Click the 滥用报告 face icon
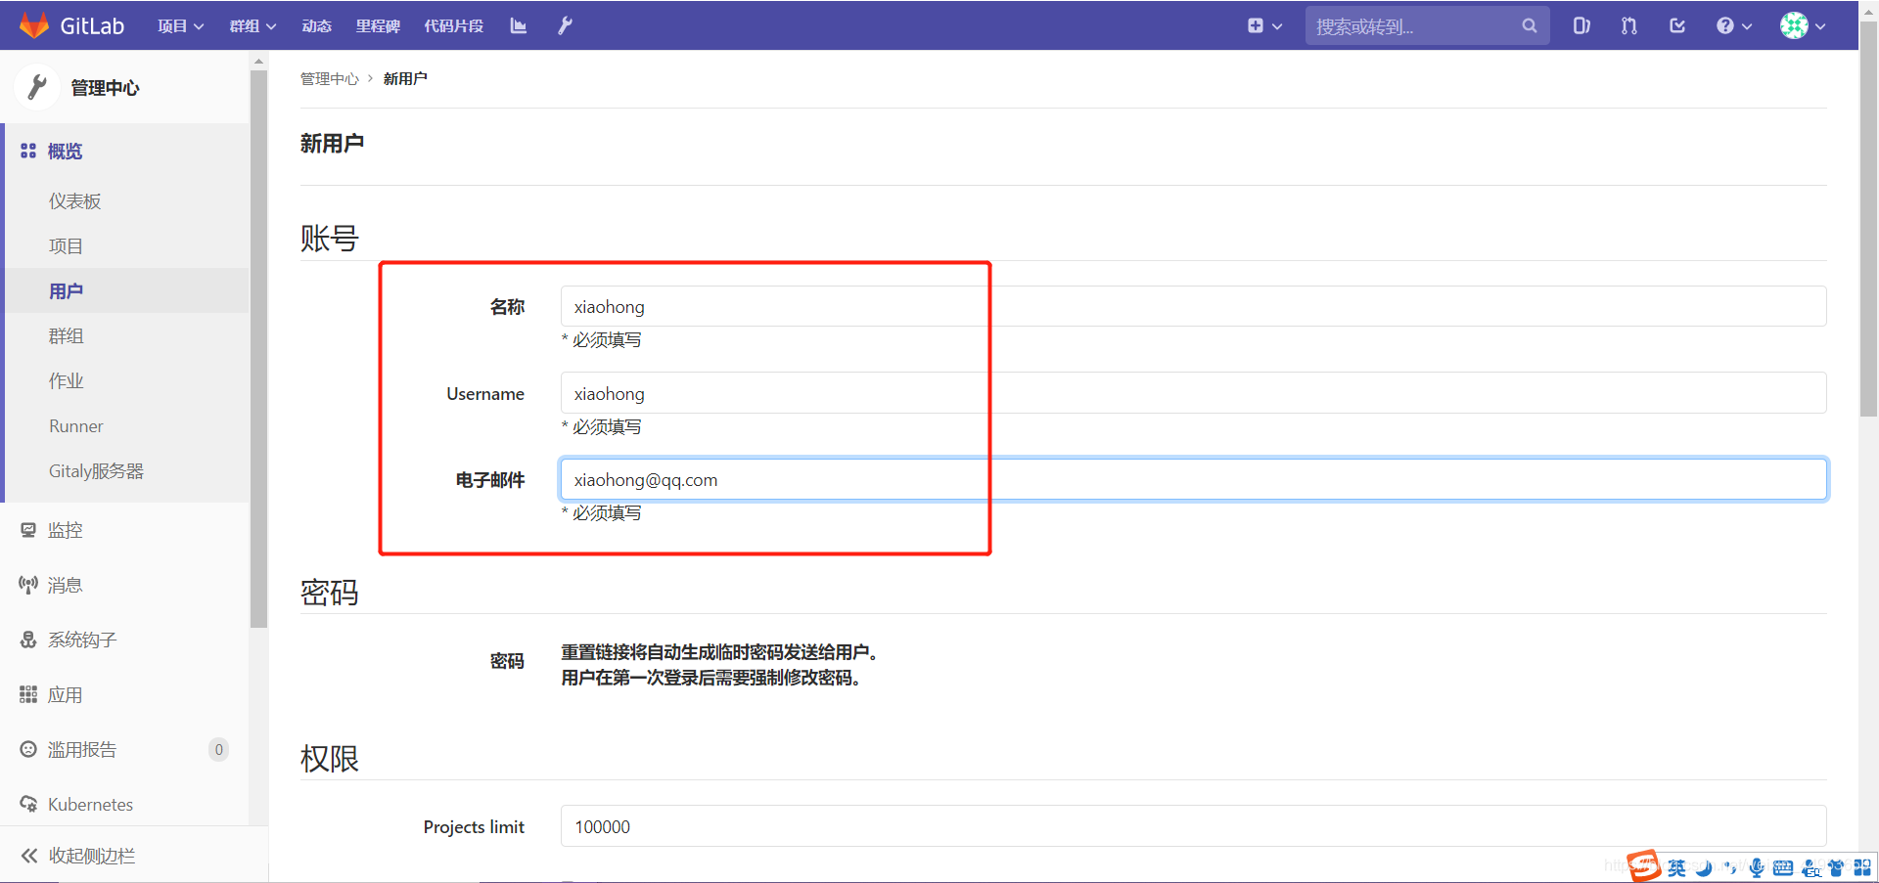Viewport: 1879px width, 883px height. tap(28, 749)
